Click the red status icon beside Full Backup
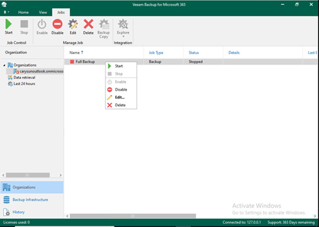Viewport: 319px width, 227px height. [72, 62]
